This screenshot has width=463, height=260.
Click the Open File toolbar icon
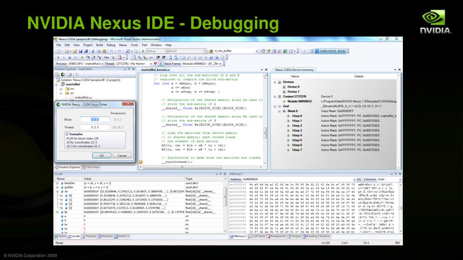pyautogui.click(x=75, y=51)
